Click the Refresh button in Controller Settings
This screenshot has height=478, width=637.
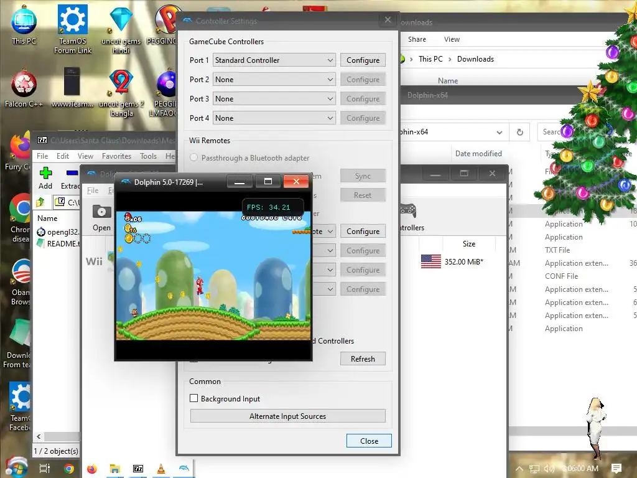tap(363, 359)
